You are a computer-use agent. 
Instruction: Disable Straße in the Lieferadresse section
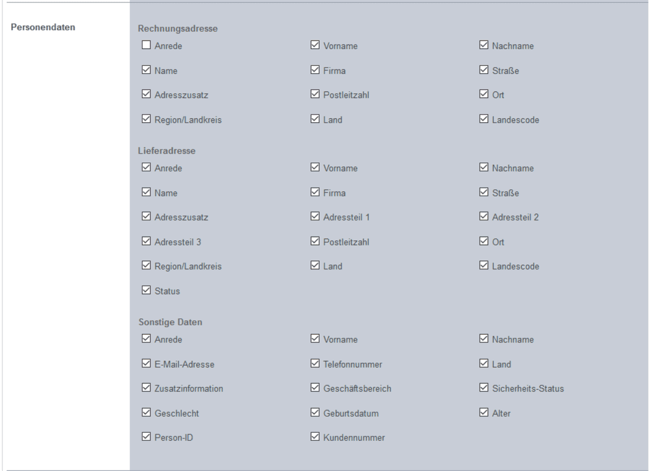(484, 193)
